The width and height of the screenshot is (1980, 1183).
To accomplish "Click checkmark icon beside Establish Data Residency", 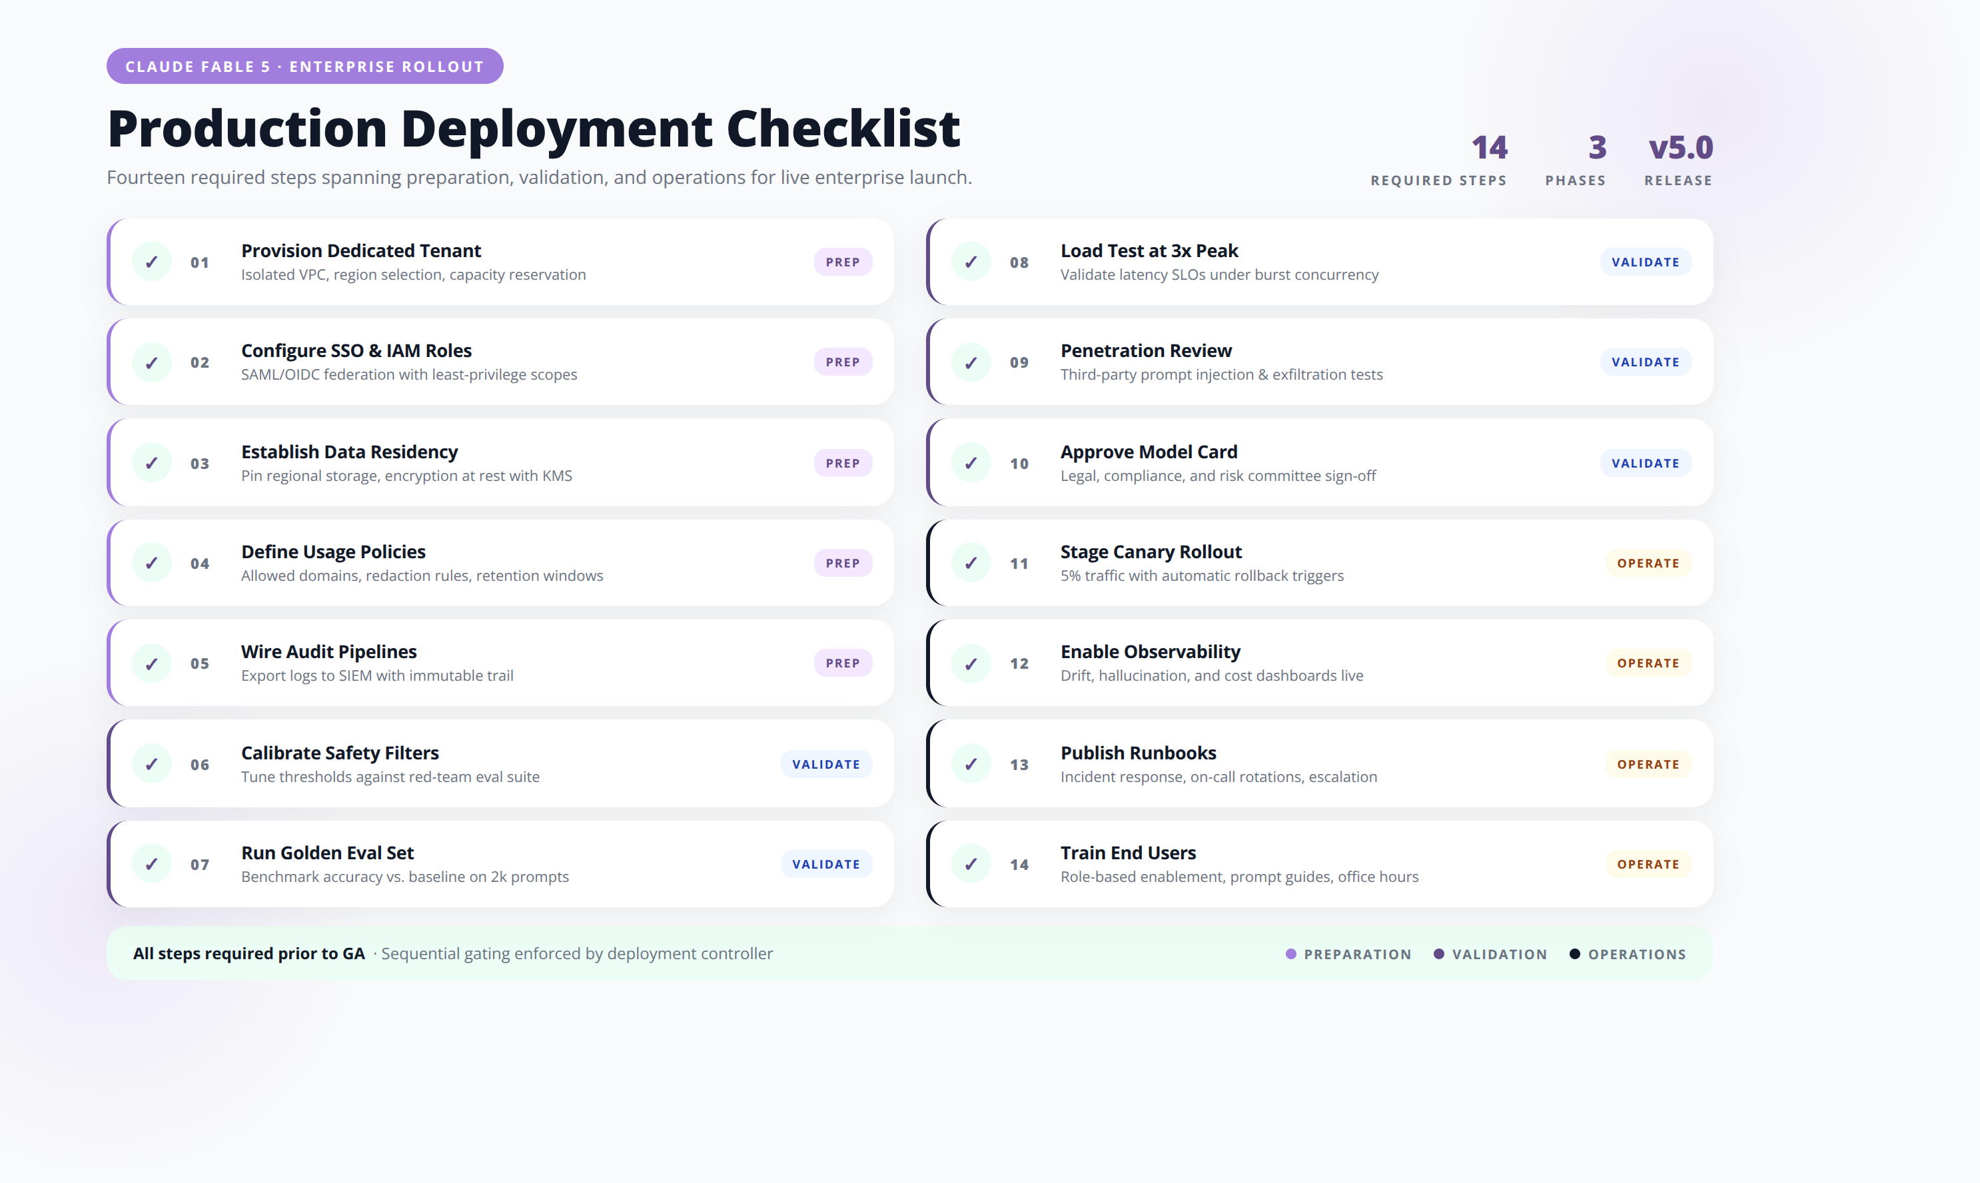I will [151, 463].
